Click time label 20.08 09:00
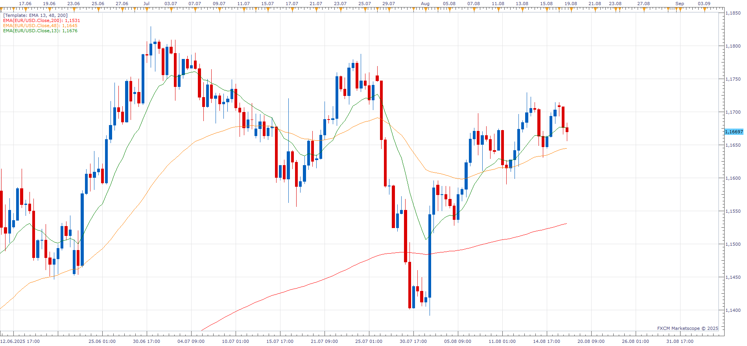Screen dimensions: 747x346 591,341
